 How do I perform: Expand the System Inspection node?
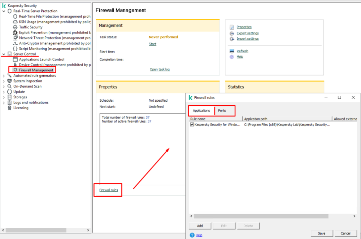[x=4, y=81]
